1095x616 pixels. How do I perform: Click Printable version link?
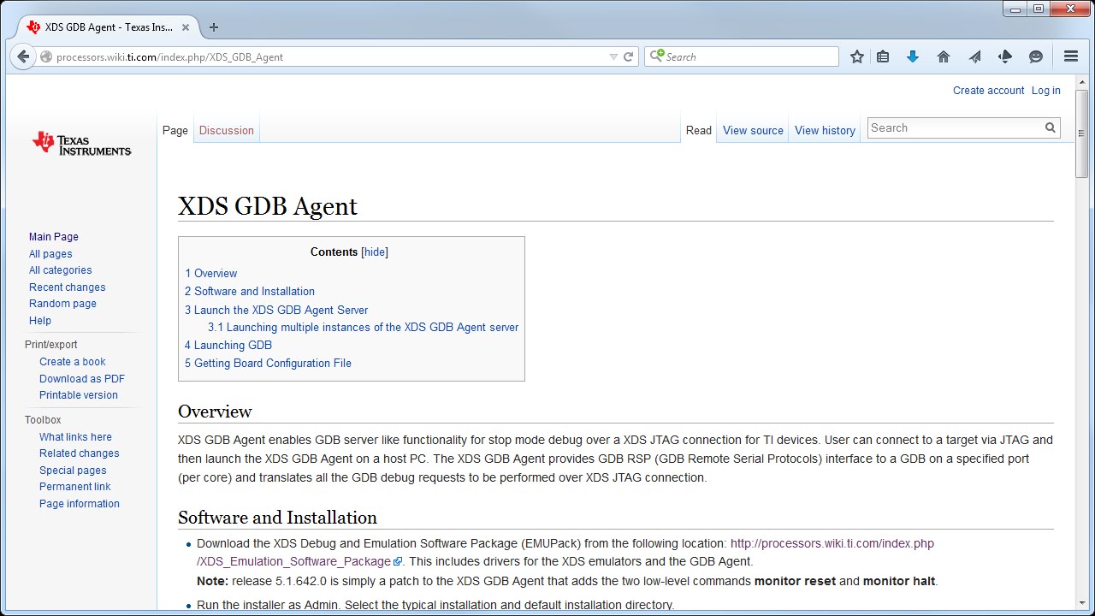tap(79, 395)
